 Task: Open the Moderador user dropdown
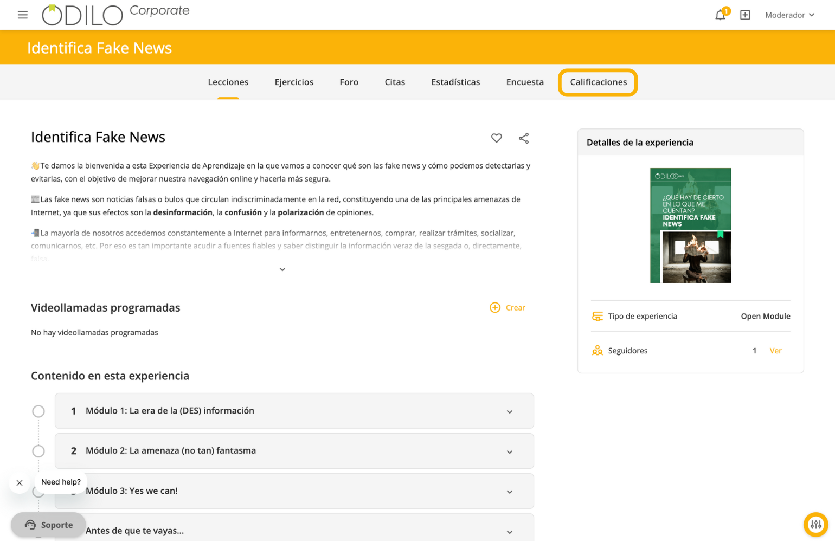[x=789, y=15]
